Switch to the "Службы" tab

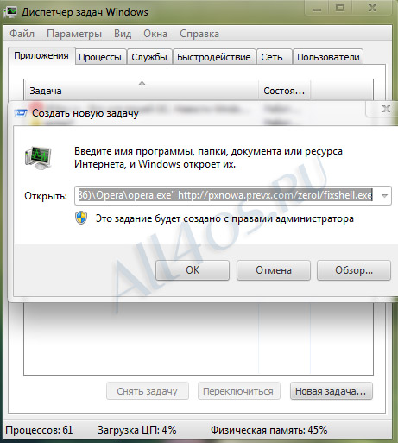pyautogui.click(x=149, y=57)
